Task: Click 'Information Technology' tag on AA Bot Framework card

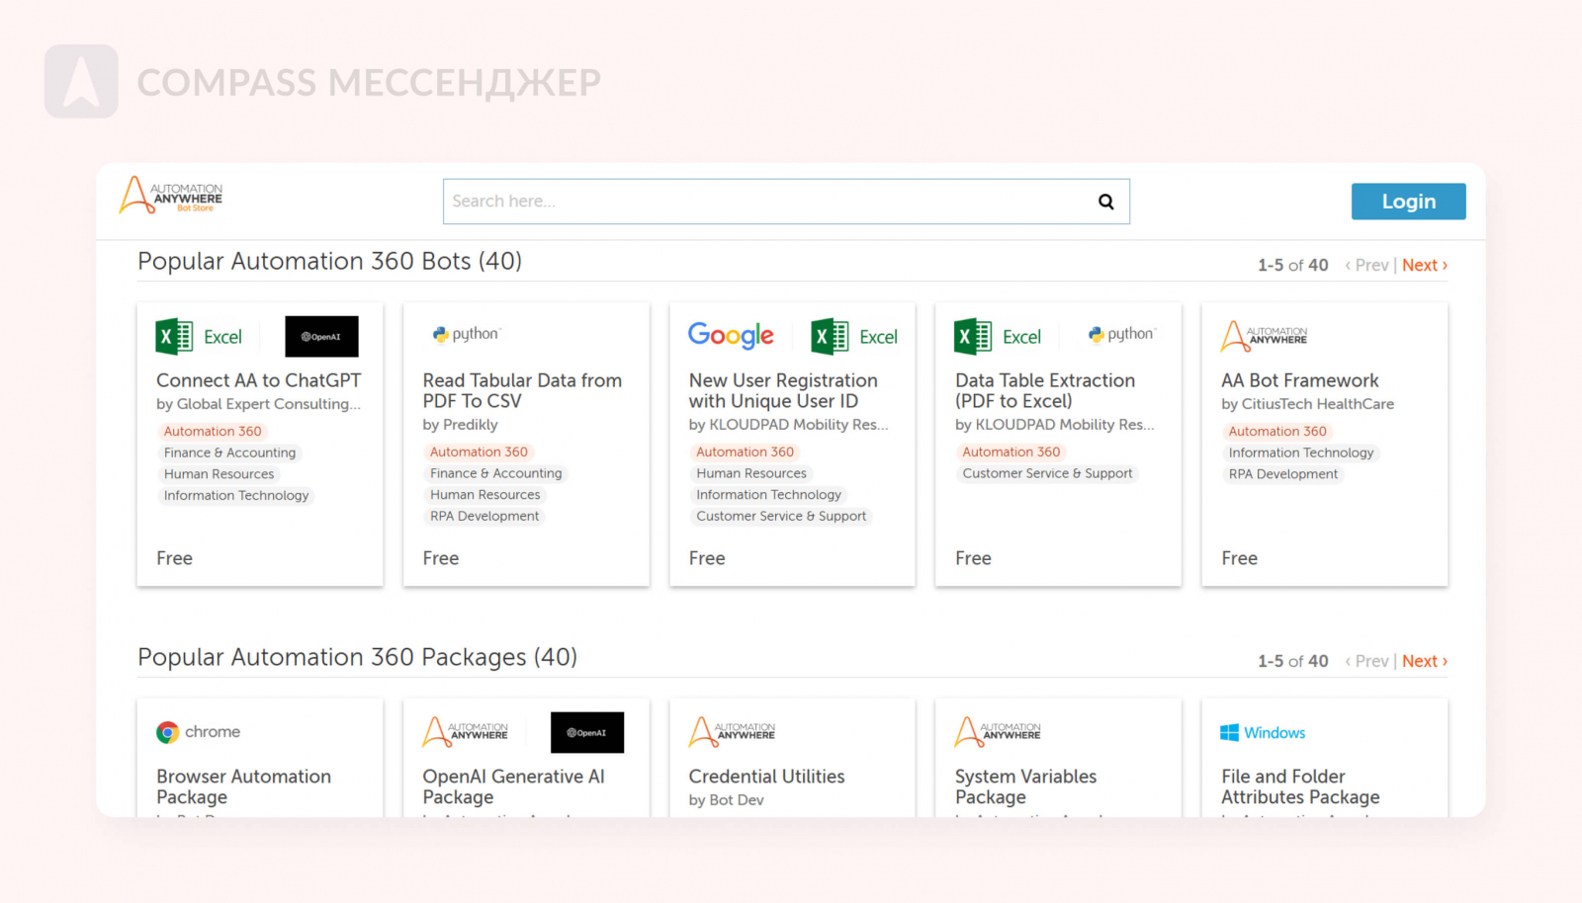Action: 1301,452
